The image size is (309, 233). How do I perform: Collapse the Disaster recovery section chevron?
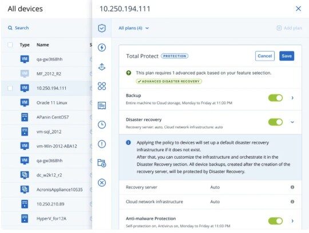point(292,122)
